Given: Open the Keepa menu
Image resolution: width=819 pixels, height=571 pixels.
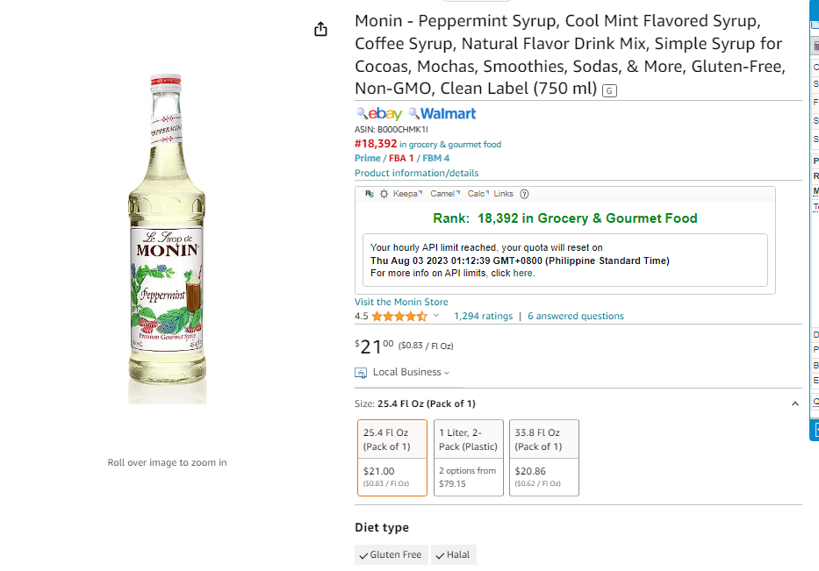Looking at the screenshot, I should coord(407,194).
